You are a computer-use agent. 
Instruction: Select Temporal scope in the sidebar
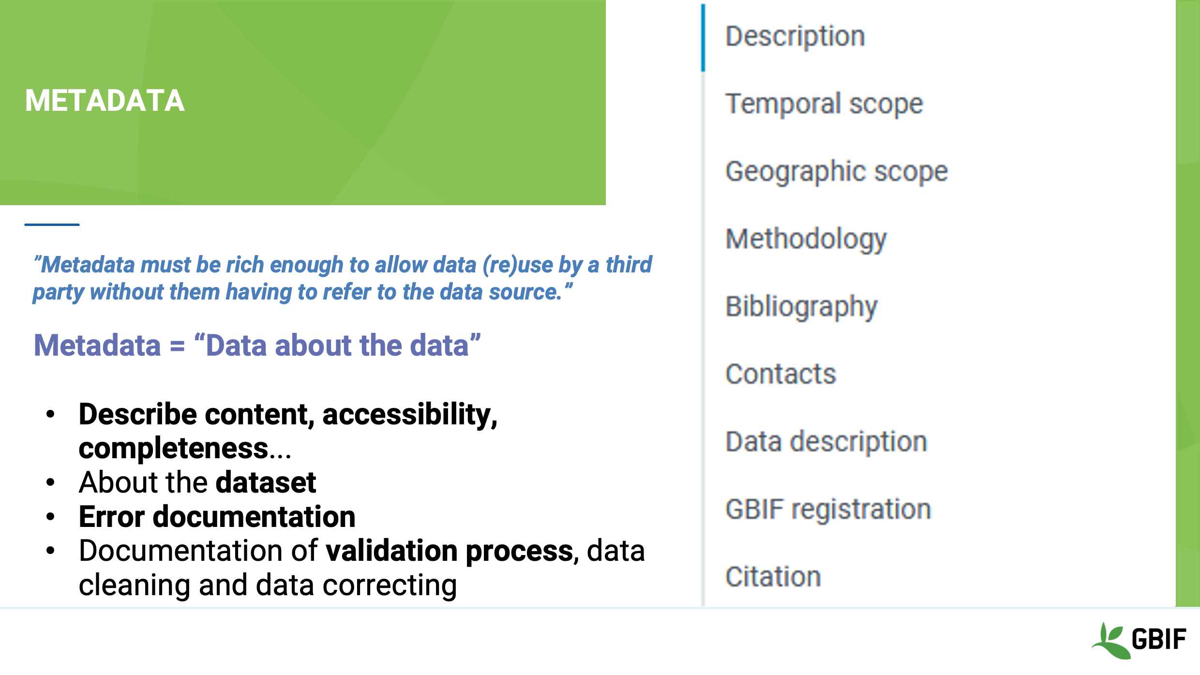click(824, 104)
